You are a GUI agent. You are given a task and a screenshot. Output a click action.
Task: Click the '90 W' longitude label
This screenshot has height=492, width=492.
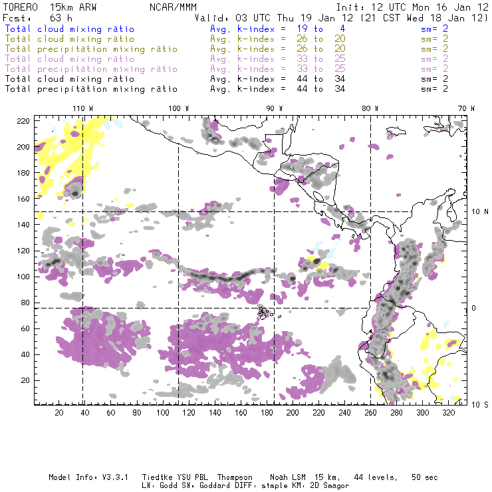coord(274,108)
